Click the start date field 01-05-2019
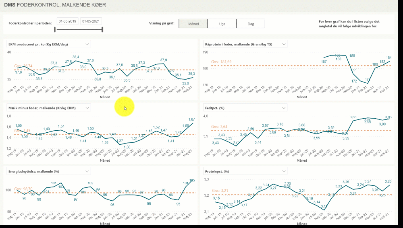Viewport: 403px width, 228px height. click(x=68, y=21)
